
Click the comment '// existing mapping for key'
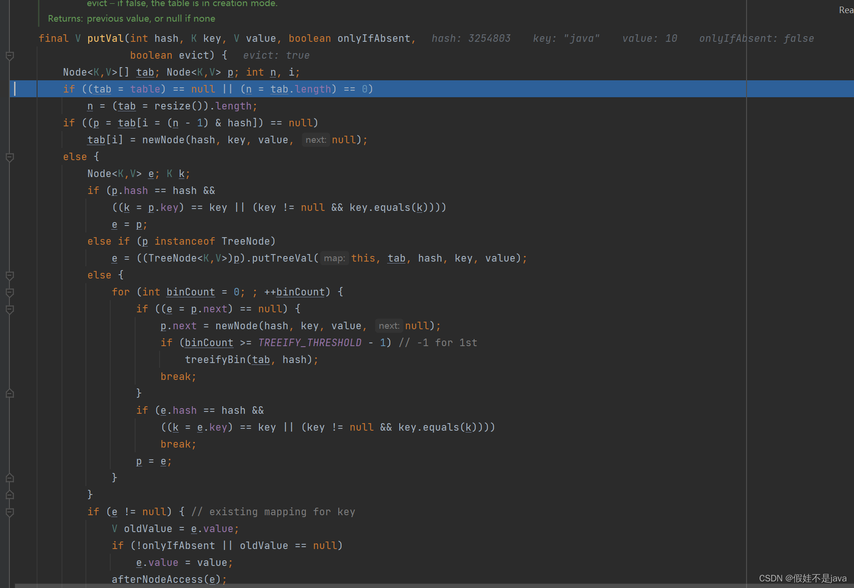(x=273, y=512)
